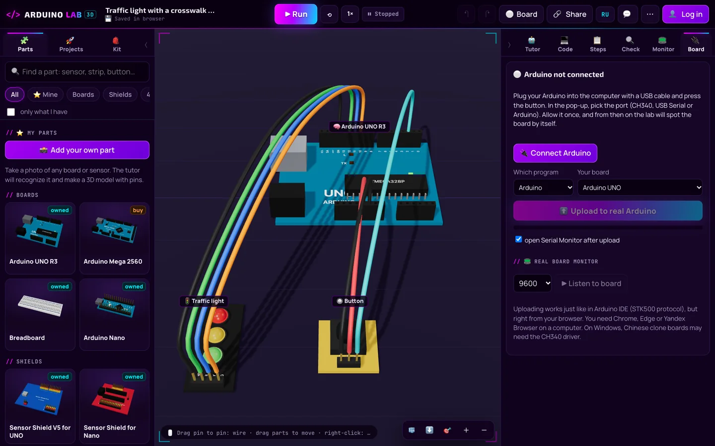Screen dimensions: 715x446
Task: Zoom out with the minus icon
Action: pyautogui.click(x=484, y=430)
